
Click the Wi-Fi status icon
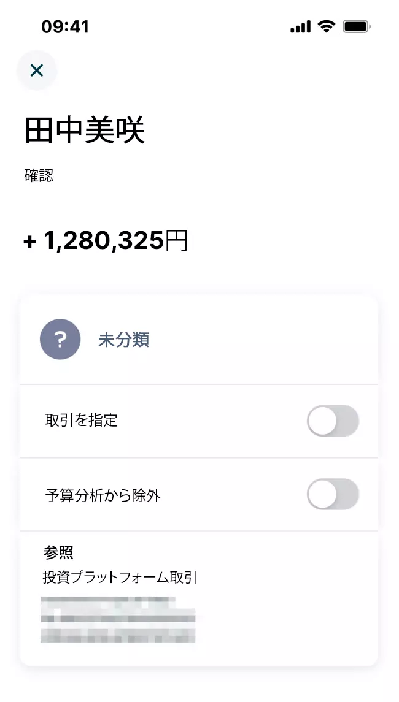[327, 26]
